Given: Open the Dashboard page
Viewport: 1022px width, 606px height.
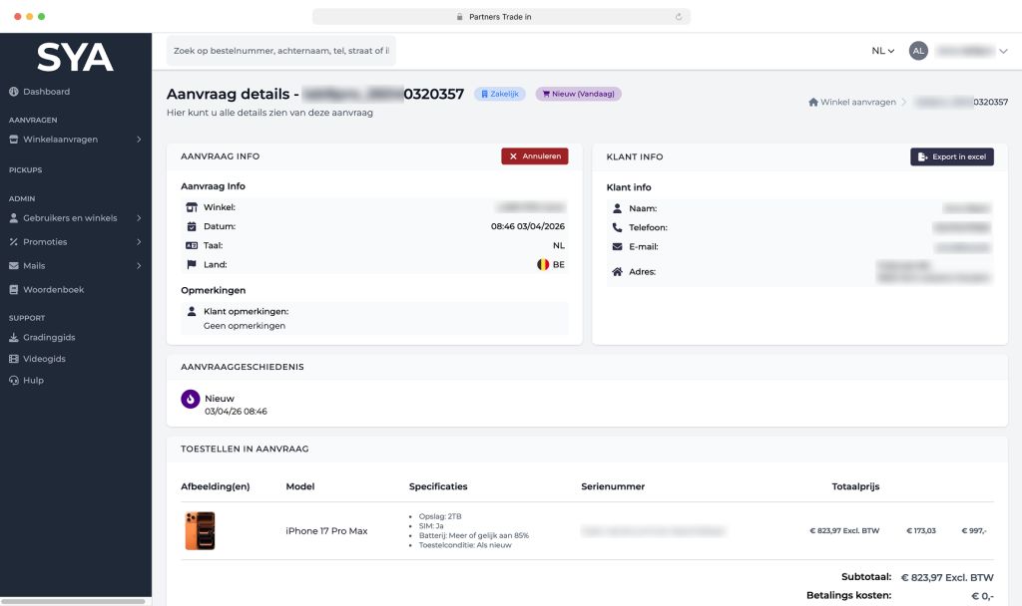Looking at the screenshot, I should (x=40, y=92).
